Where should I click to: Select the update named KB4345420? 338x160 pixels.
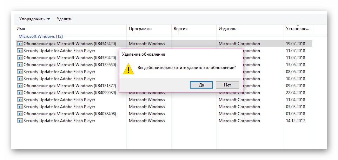pos(70,44)
